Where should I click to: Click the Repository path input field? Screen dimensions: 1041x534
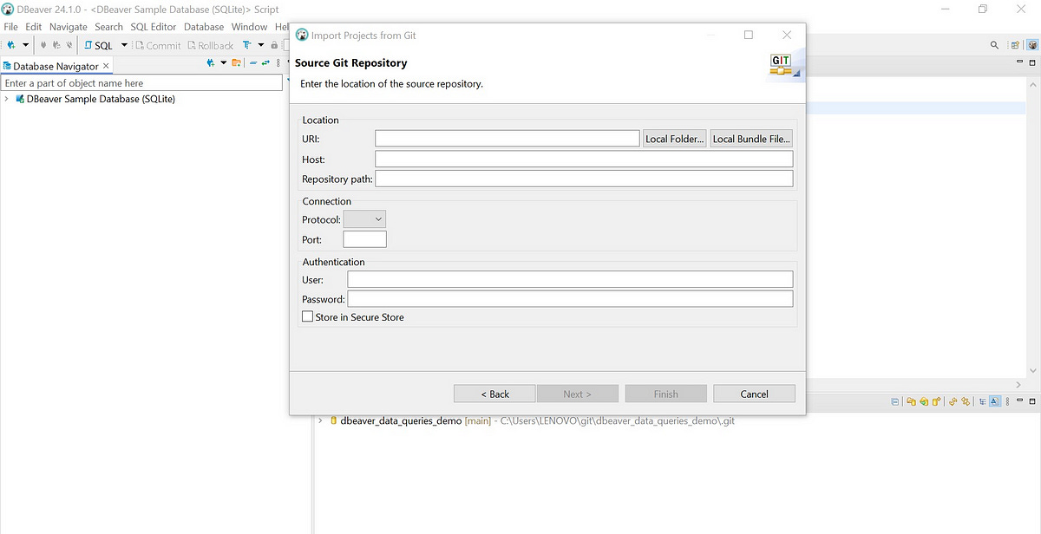584,179
